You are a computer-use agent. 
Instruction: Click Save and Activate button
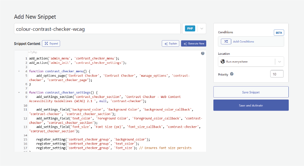pyautogui.click(x=251, y=105)
